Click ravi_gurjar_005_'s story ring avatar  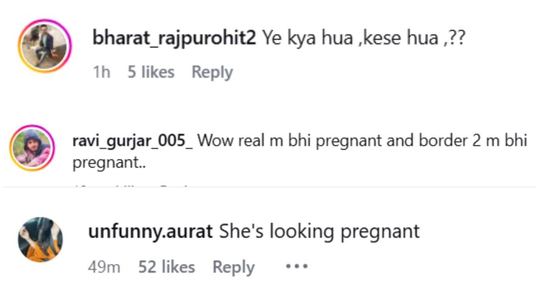32,148
